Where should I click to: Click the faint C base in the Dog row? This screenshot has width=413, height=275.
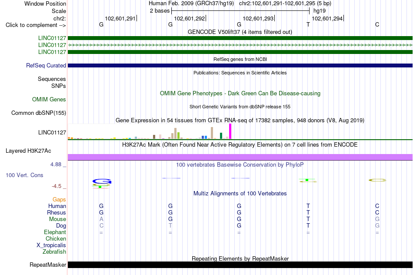(x=101, y=226)
